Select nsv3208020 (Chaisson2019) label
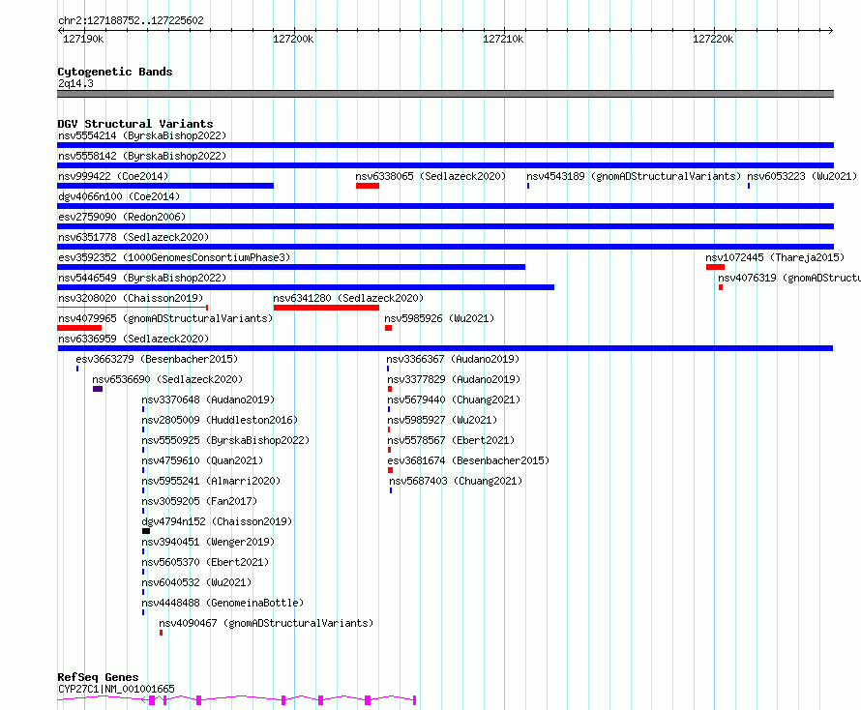The image size is (861, 710). [x=131, y=298]
